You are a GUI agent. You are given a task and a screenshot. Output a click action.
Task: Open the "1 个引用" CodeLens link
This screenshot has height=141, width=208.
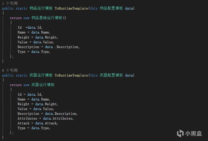click(x=10, y=4)
